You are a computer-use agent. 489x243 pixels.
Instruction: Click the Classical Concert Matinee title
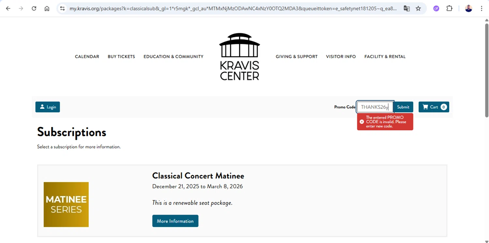pos(198,176)
